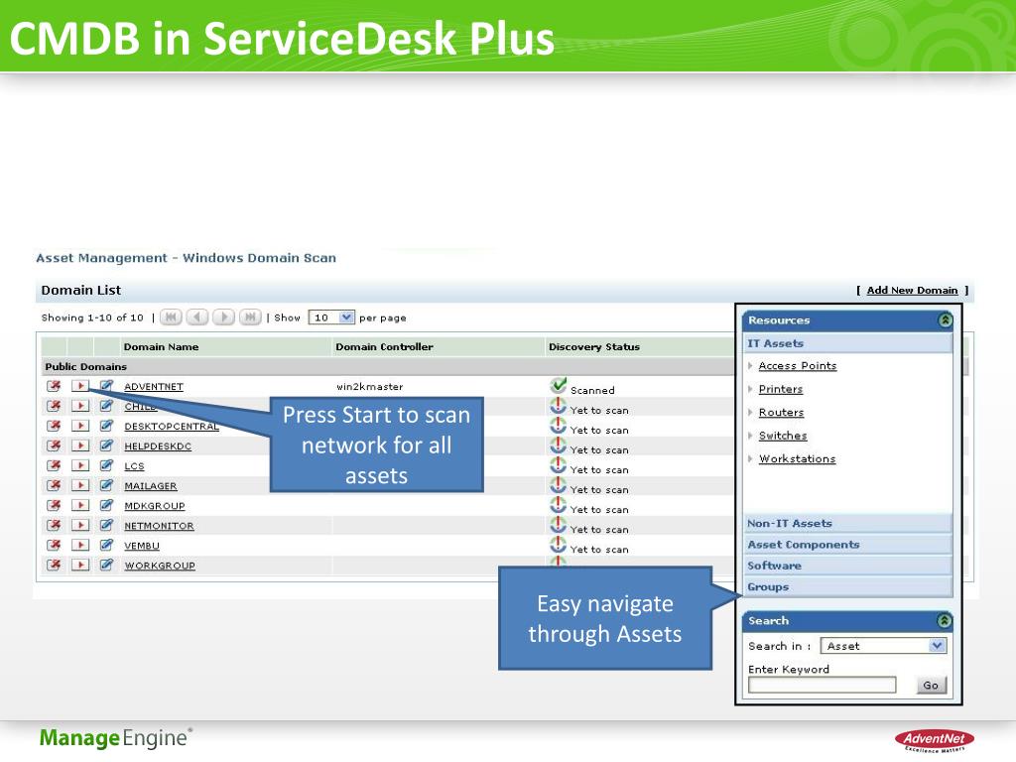Delete the LCS domain
Image resolution: width=1016 pixels, height=762 pixels.
point(54,466)
